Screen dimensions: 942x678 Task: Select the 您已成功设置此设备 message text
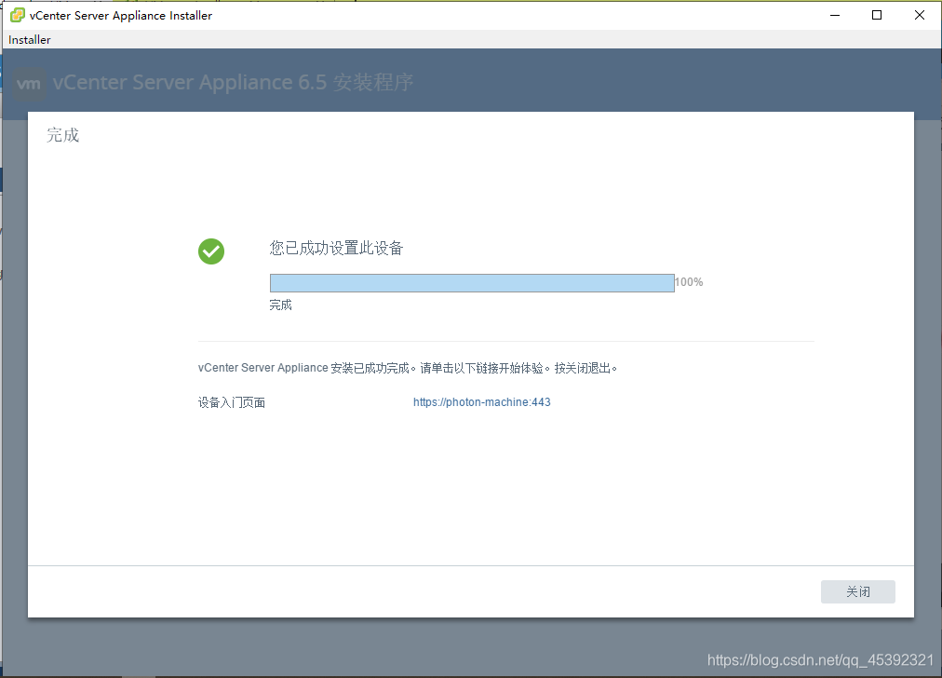tap(336, 248)
